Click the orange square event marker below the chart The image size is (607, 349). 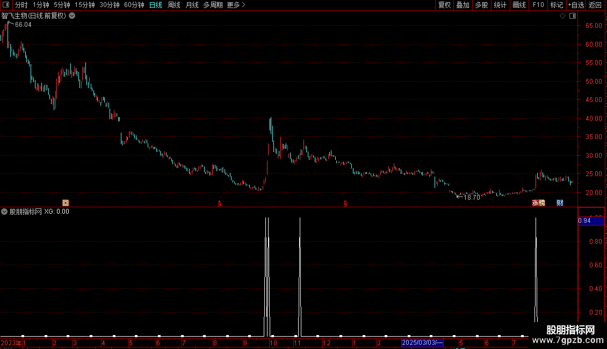coord(66,203)
